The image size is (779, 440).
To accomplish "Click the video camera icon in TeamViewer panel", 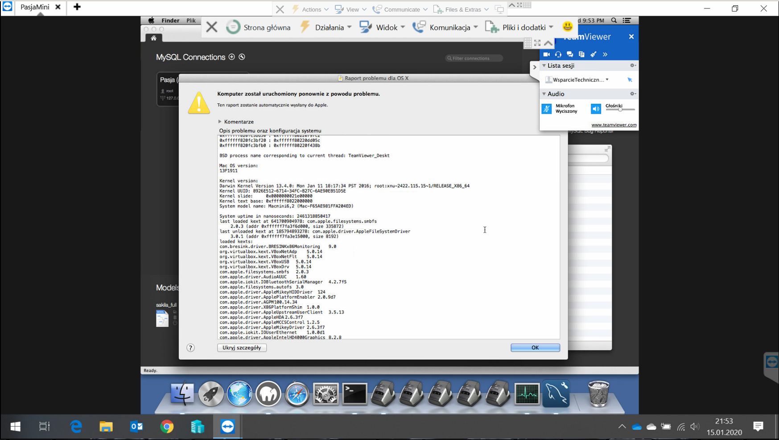I will [x=546, y=54].
